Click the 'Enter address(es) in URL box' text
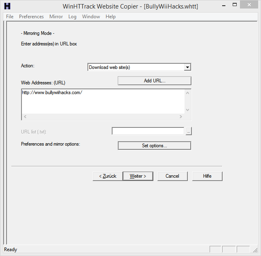Image resolution: width=261 pixels, height=256 pixels. tap(49, 44)
